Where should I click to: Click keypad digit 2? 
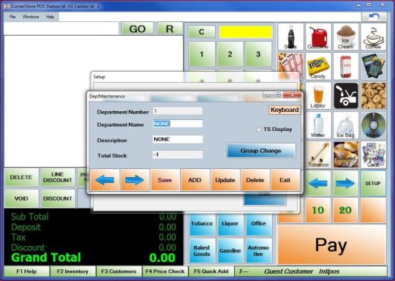point(230,54)
